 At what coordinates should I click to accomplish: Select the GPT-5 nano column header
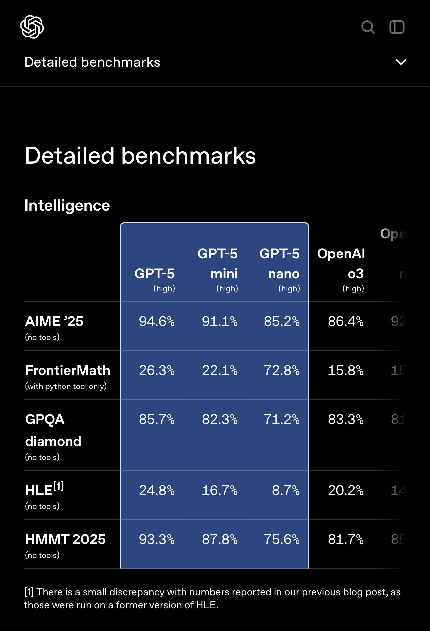tap(280, 264)
